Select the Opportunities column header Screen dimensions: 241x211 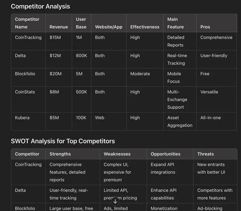click(x=166, y=154)
